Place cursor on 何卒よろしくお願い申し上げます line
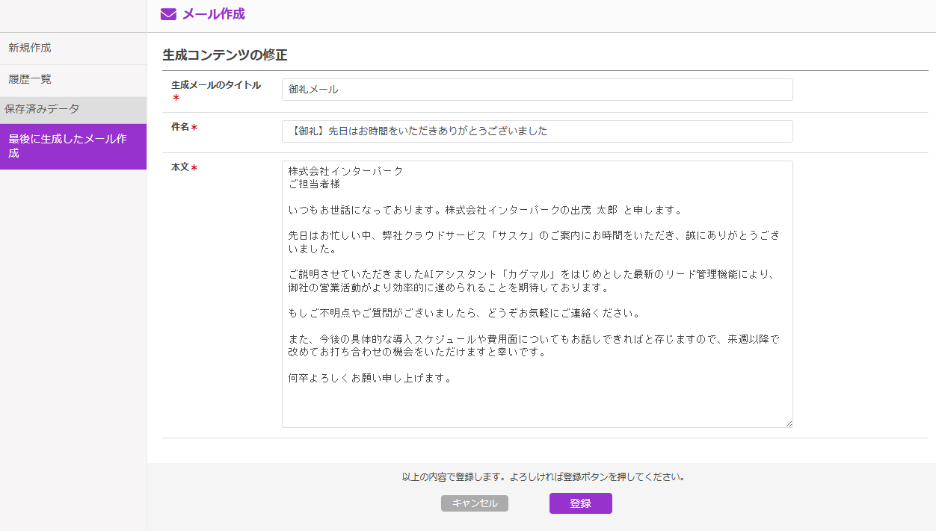This screenshot has height=531, width=936. click(370, 378)
